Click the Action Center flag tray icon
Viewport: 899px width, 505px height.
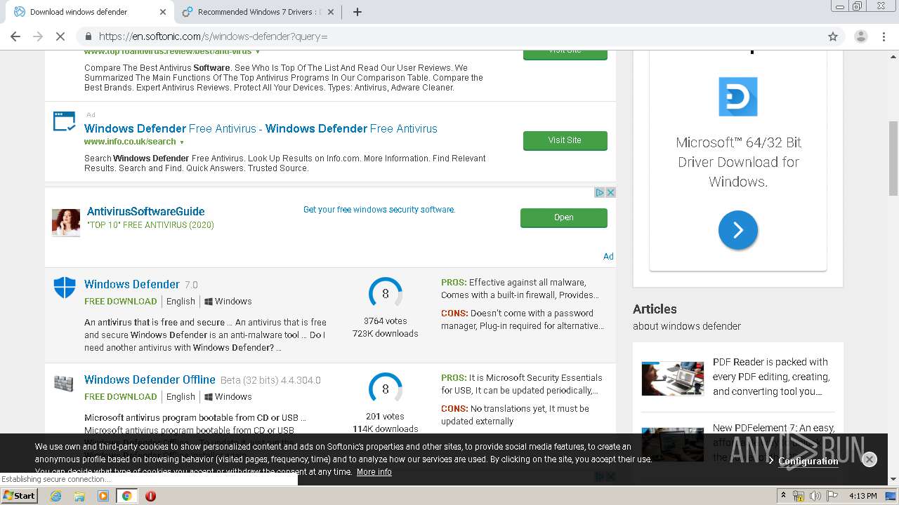click(832, 496)
